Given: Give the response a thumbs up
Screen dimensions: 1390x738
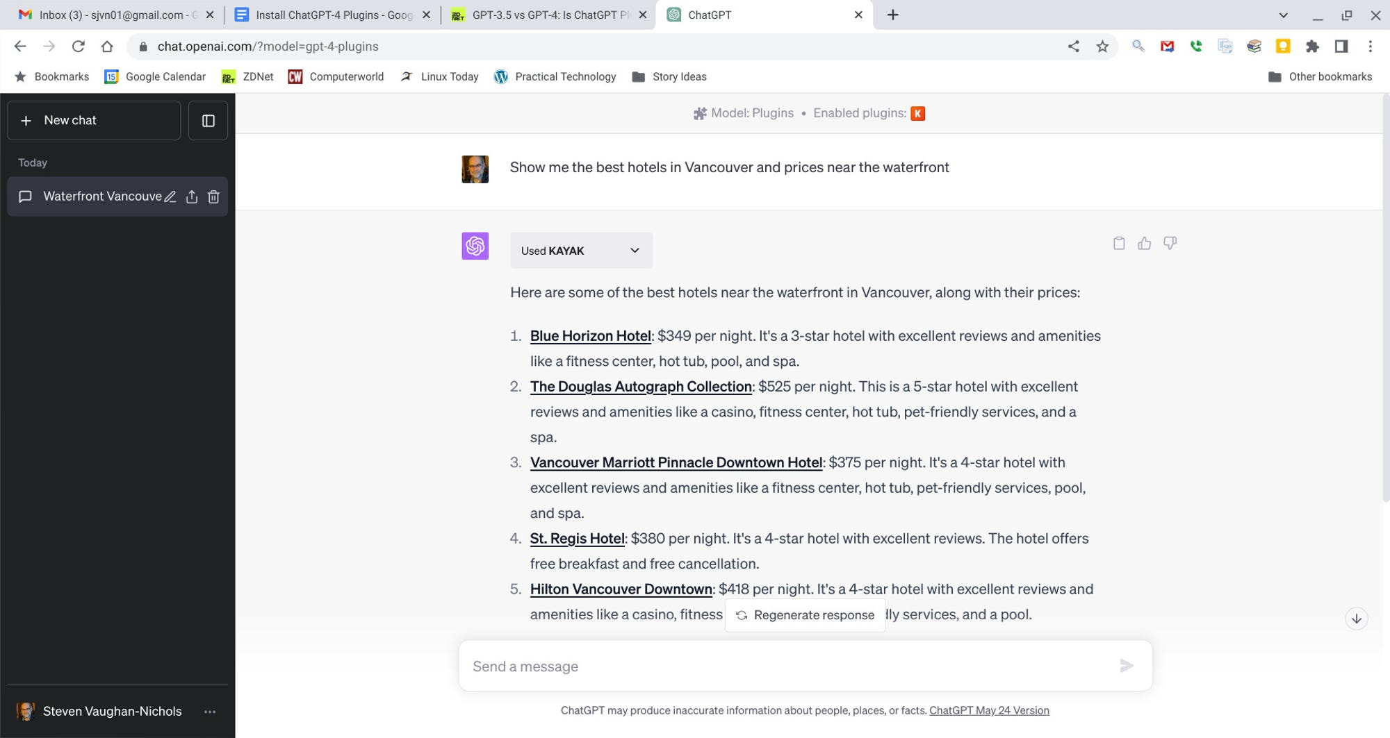Looking at the screenshot, I should [1144, 243].
